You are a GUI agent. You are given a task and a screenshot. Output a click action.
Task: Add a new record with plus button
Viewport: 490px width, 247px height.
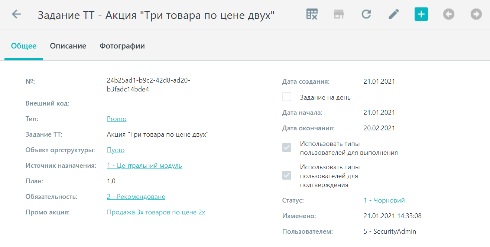(x=421, y=14)
